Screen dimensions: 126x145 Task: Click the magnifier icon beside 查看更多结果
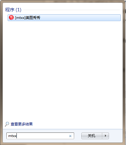tap(7, 124)
